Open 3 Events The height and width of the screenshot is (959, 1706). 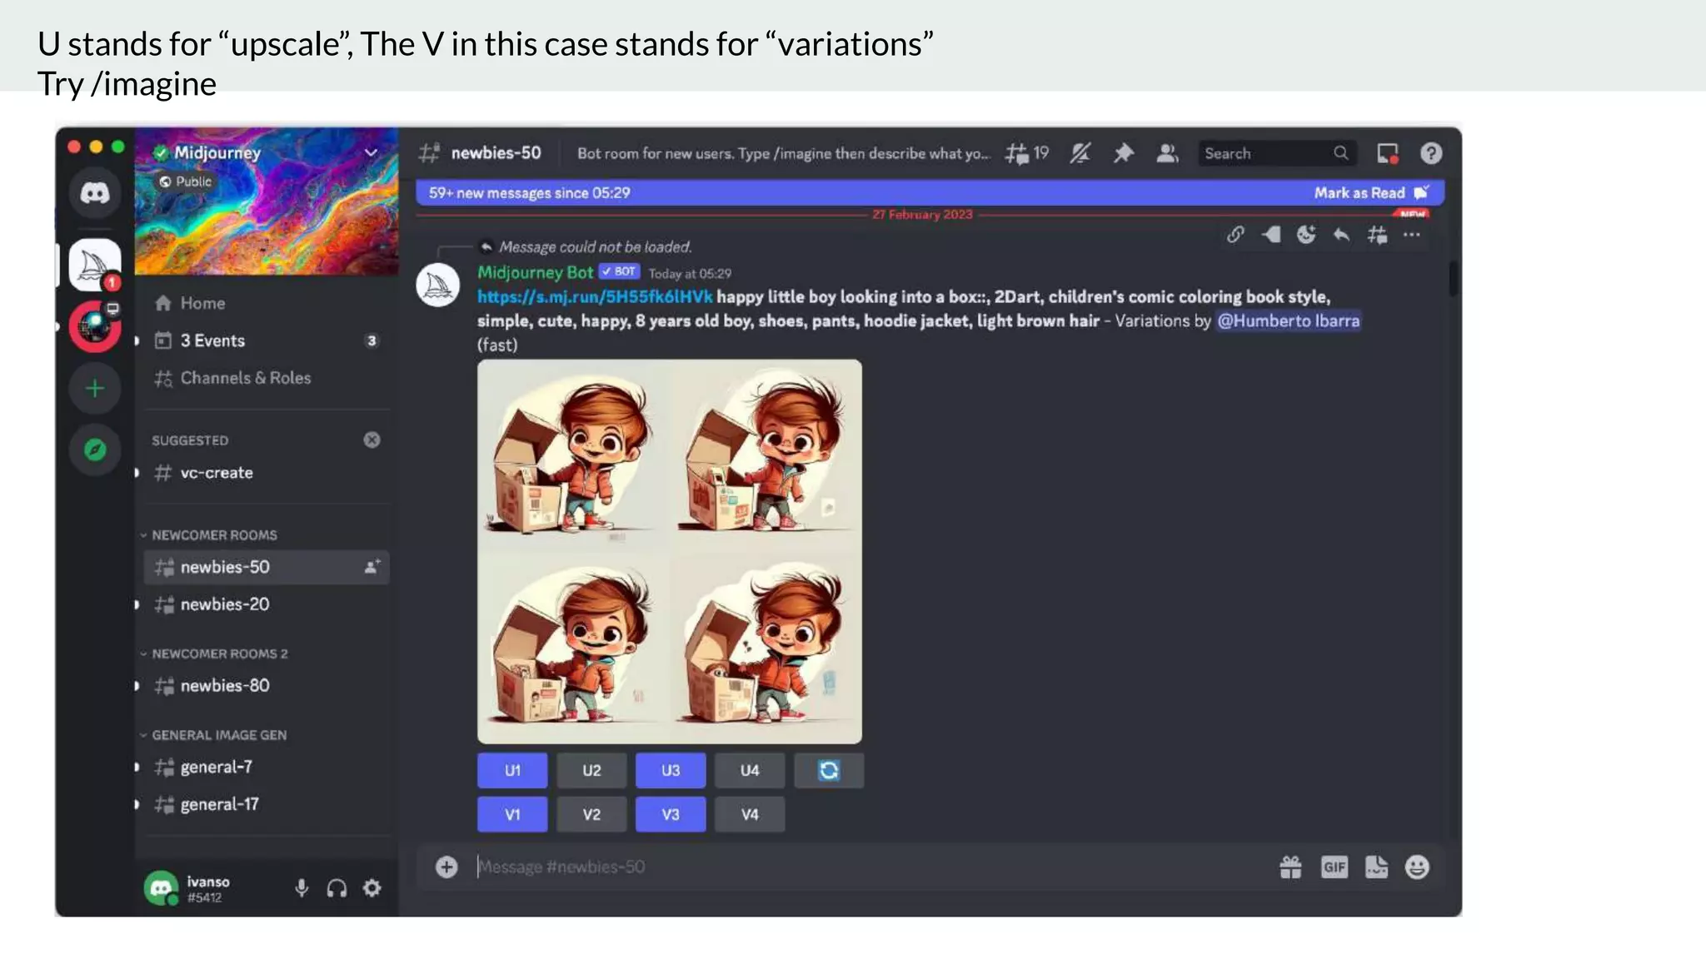267,340
